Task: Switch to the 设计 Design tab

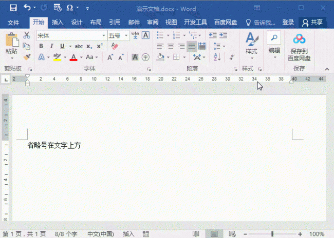Action: (x=77, y=22)
